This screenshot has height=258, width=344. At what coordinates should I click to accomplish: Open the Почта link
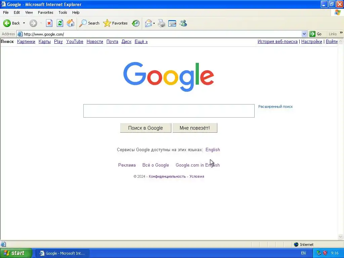(112, 41)
